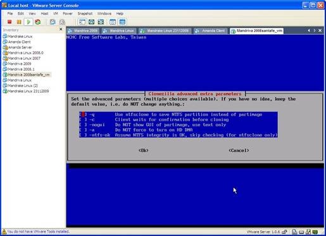This screenshot has width=326, height=236.
Task: Click the Summary view toolbar icon
Action: [x=113, y=22]
